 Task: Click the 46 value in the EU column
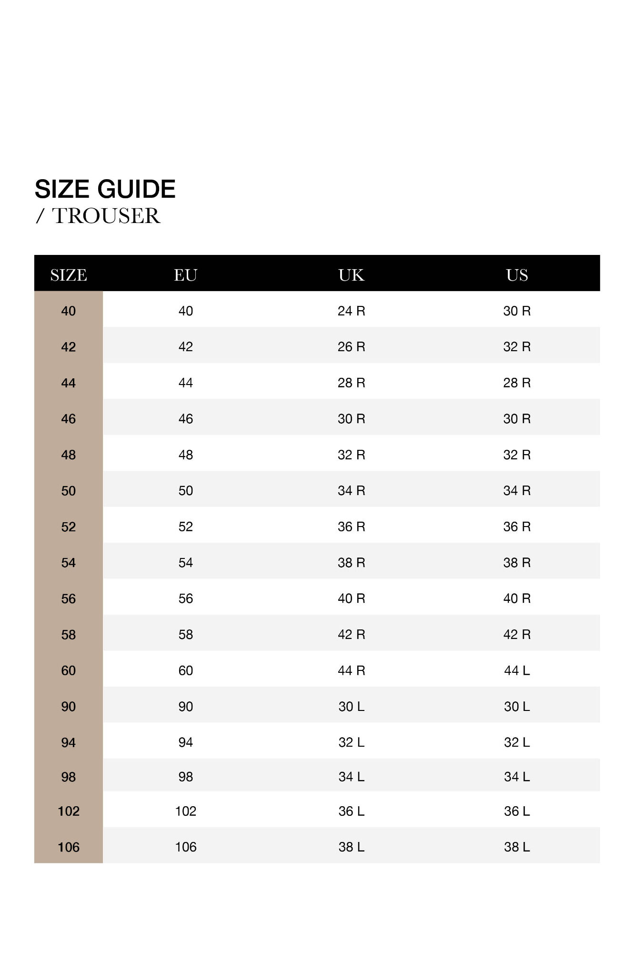coord(185,418)
